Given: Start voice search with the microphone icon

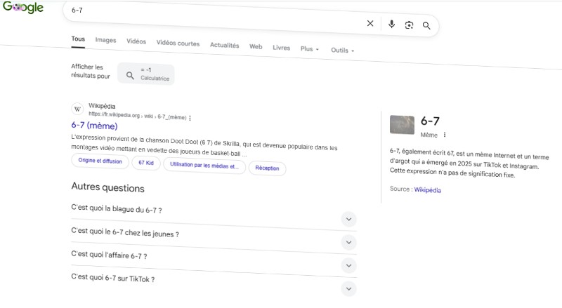Looking at the screenshot, I should (391, 24).
